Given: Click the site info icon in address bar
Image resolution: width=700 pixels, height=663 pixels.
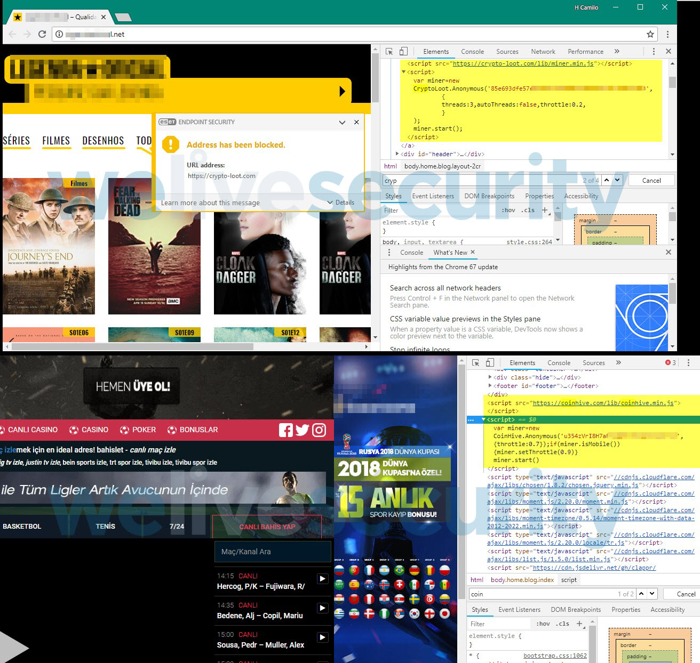Looking at the screenshot, I should (60, 34).
